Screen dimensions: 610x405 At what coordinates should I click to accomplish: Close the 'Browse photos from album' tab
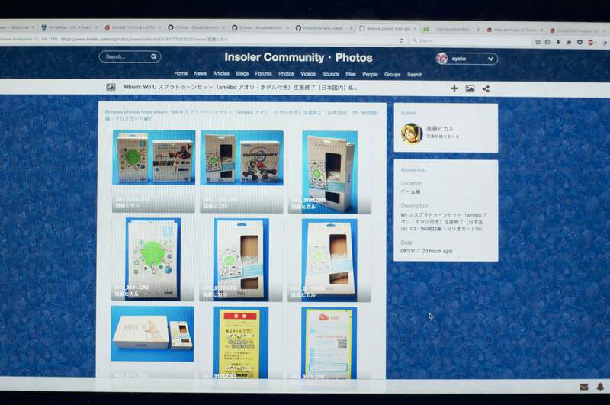(415, 28)
